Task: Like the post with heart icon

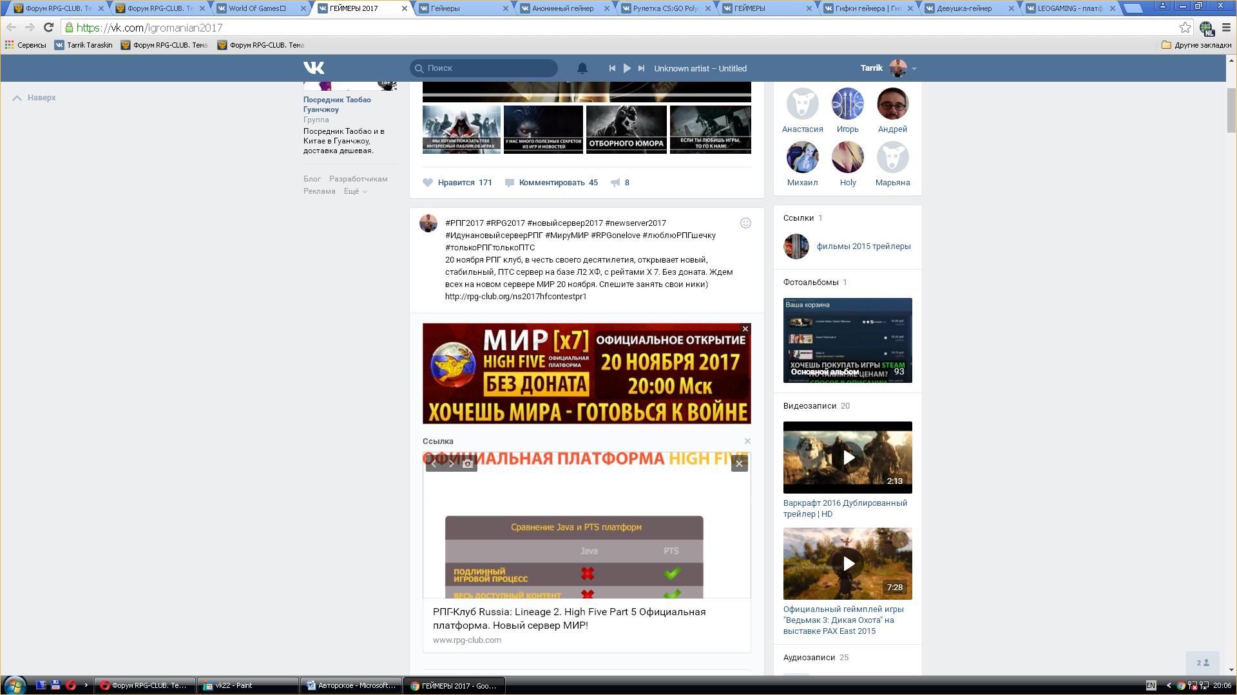Action: [428, 183]
